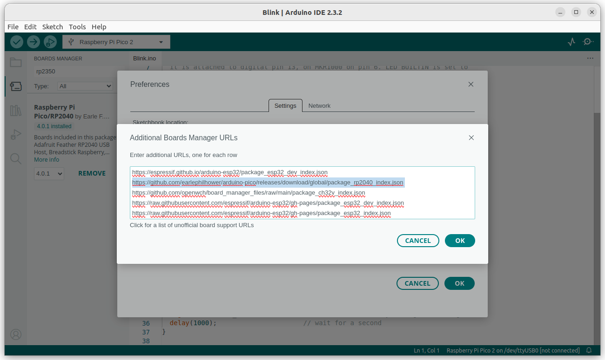Switch to the Network tab in Preferences
605x360 pixels.
319,106
